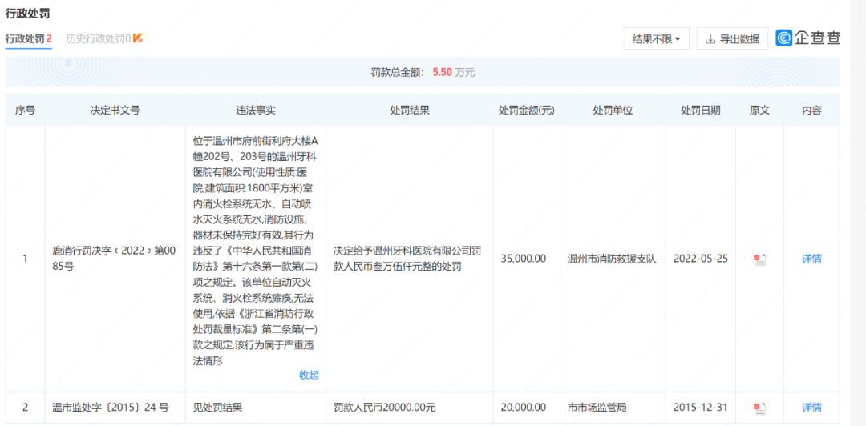Select document number 温市监处字〔2015〕24号
Screen dimensions: 866x426
(x=110, y=408)
